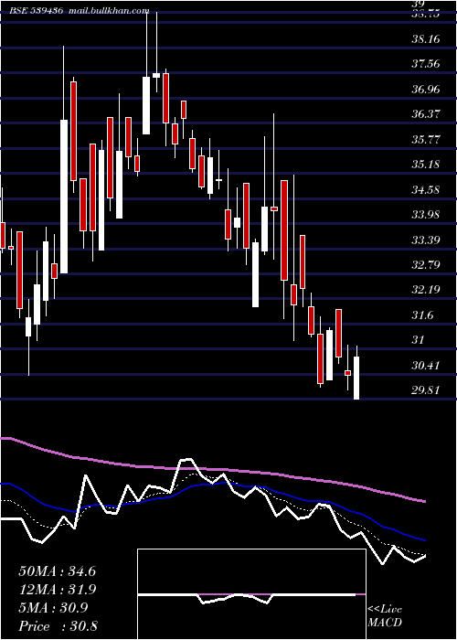Screen dimensions: 457x640
Task: Select the 35.77 price axis label
Action: pyautogui.click(x=426, y=139)
